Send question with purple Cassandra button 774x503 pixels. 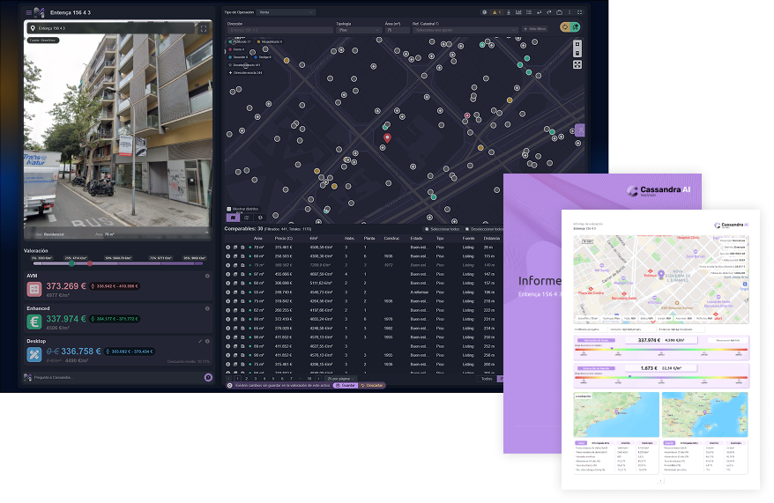pos(208,377)
